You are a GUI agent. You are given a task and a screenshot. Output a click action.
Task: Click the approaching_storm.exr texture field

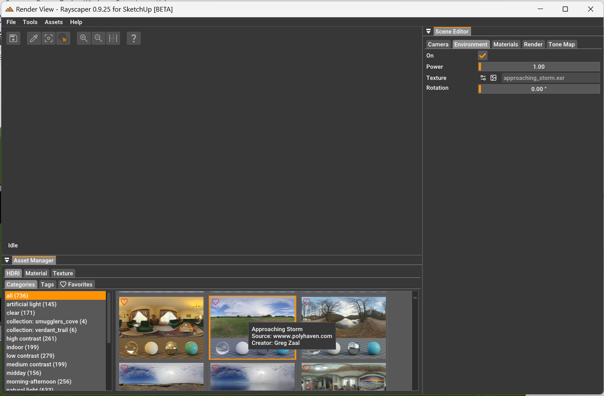(x=551, y=78)
